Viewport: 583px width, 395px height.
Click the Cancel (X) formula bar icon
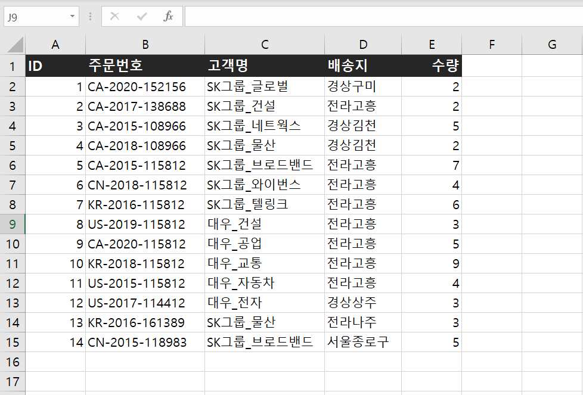pyautogui.click(x=115, y=16)
